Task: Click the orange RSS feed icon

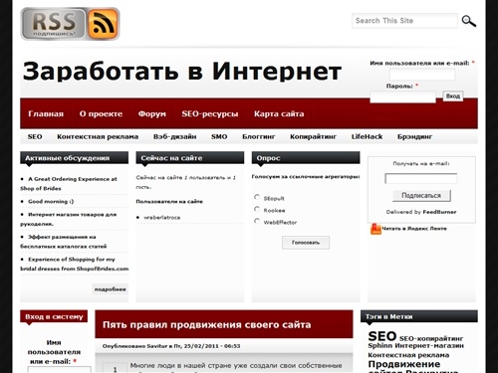Action: pyautogui.click(x=103, y=24)
